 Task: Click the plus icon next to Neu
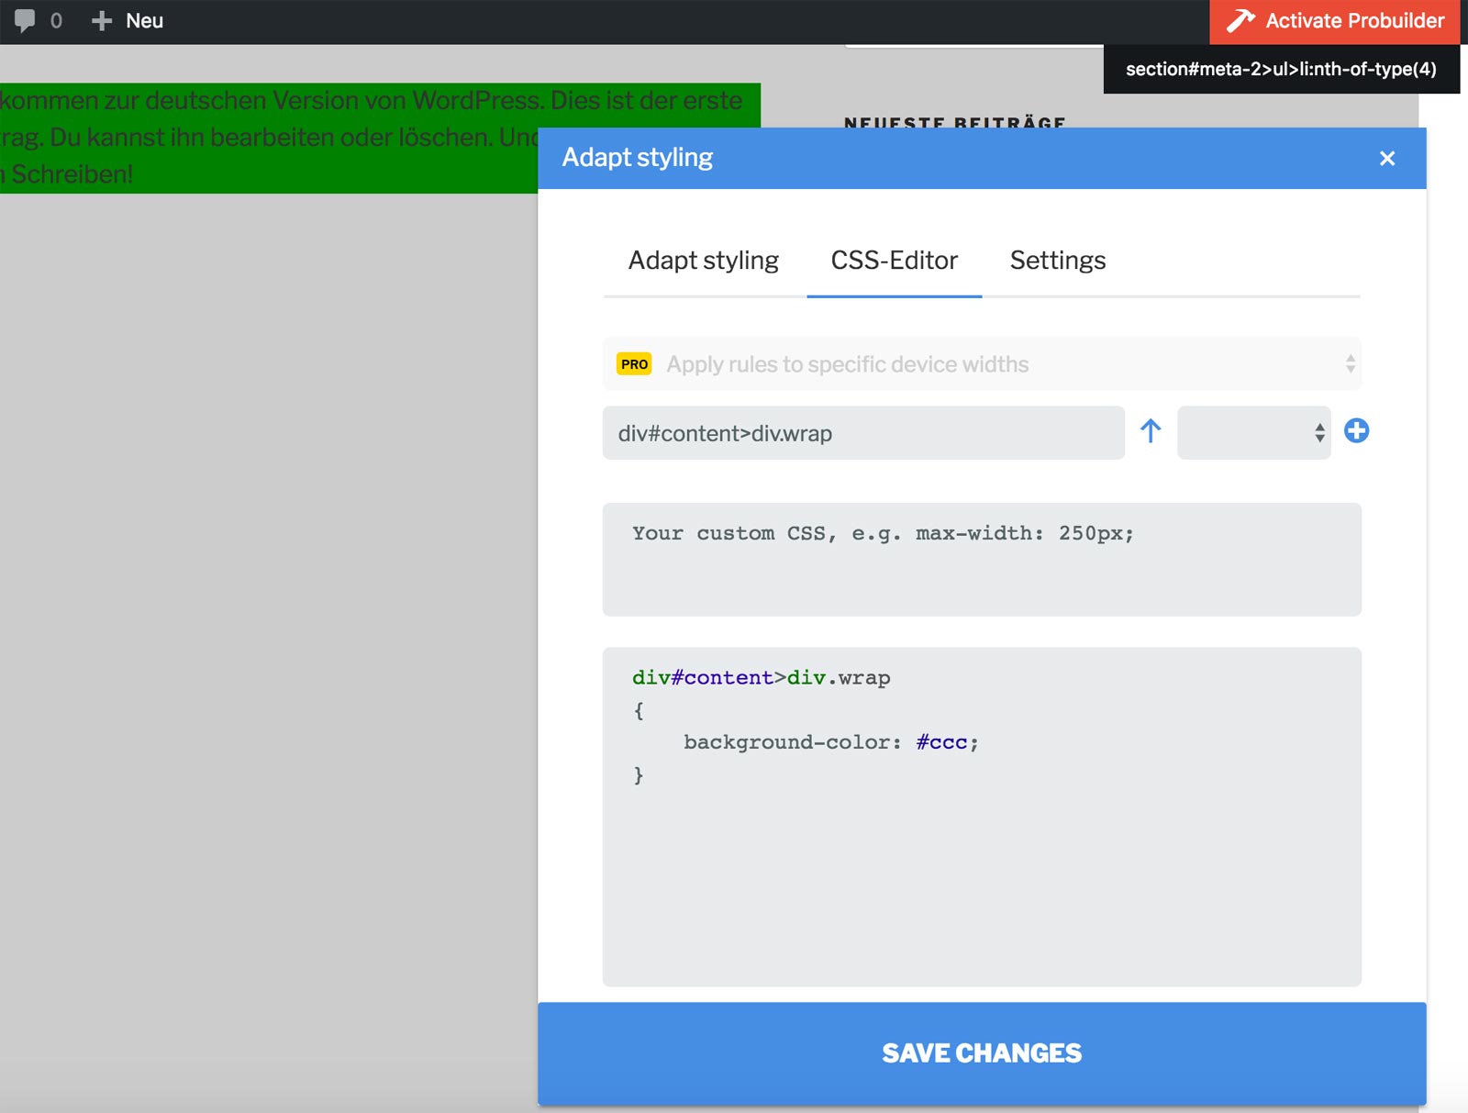coord(101,21)
